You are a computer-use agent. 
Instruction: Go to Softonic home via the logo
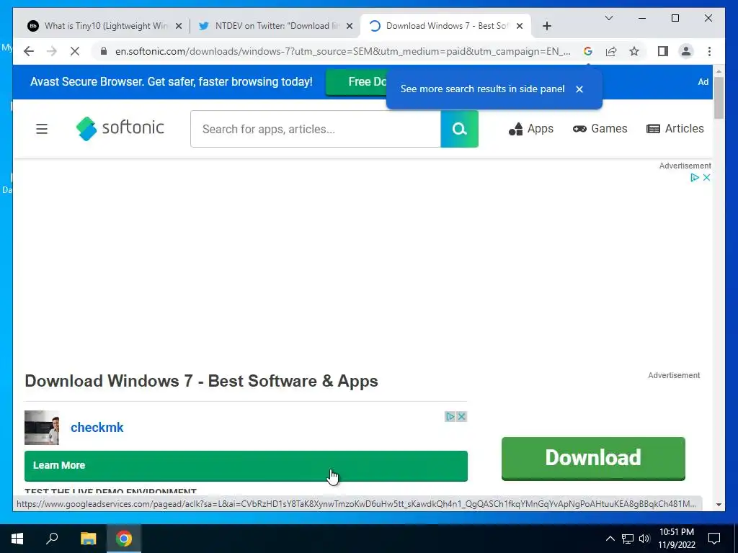click(x=120, y=128)
